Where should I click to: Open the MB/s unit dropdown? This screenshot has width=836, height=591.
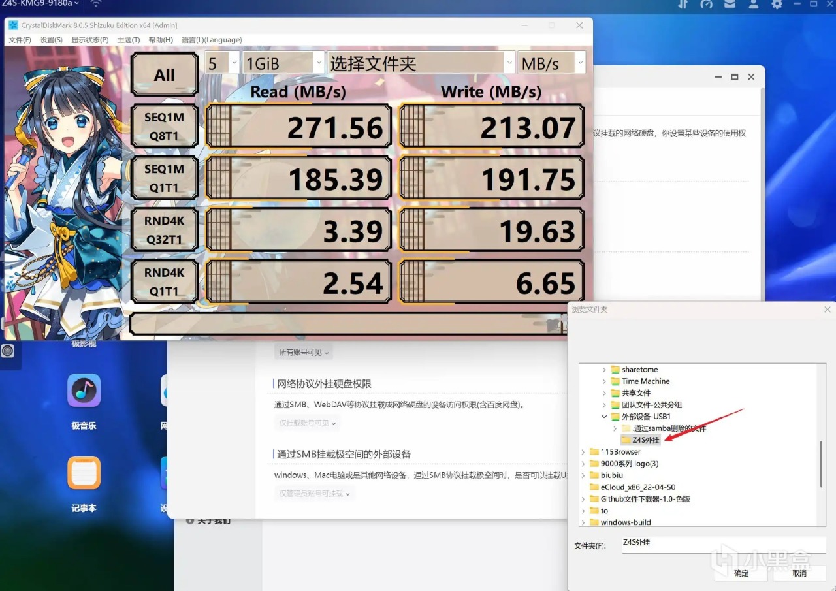pos(551,63)
